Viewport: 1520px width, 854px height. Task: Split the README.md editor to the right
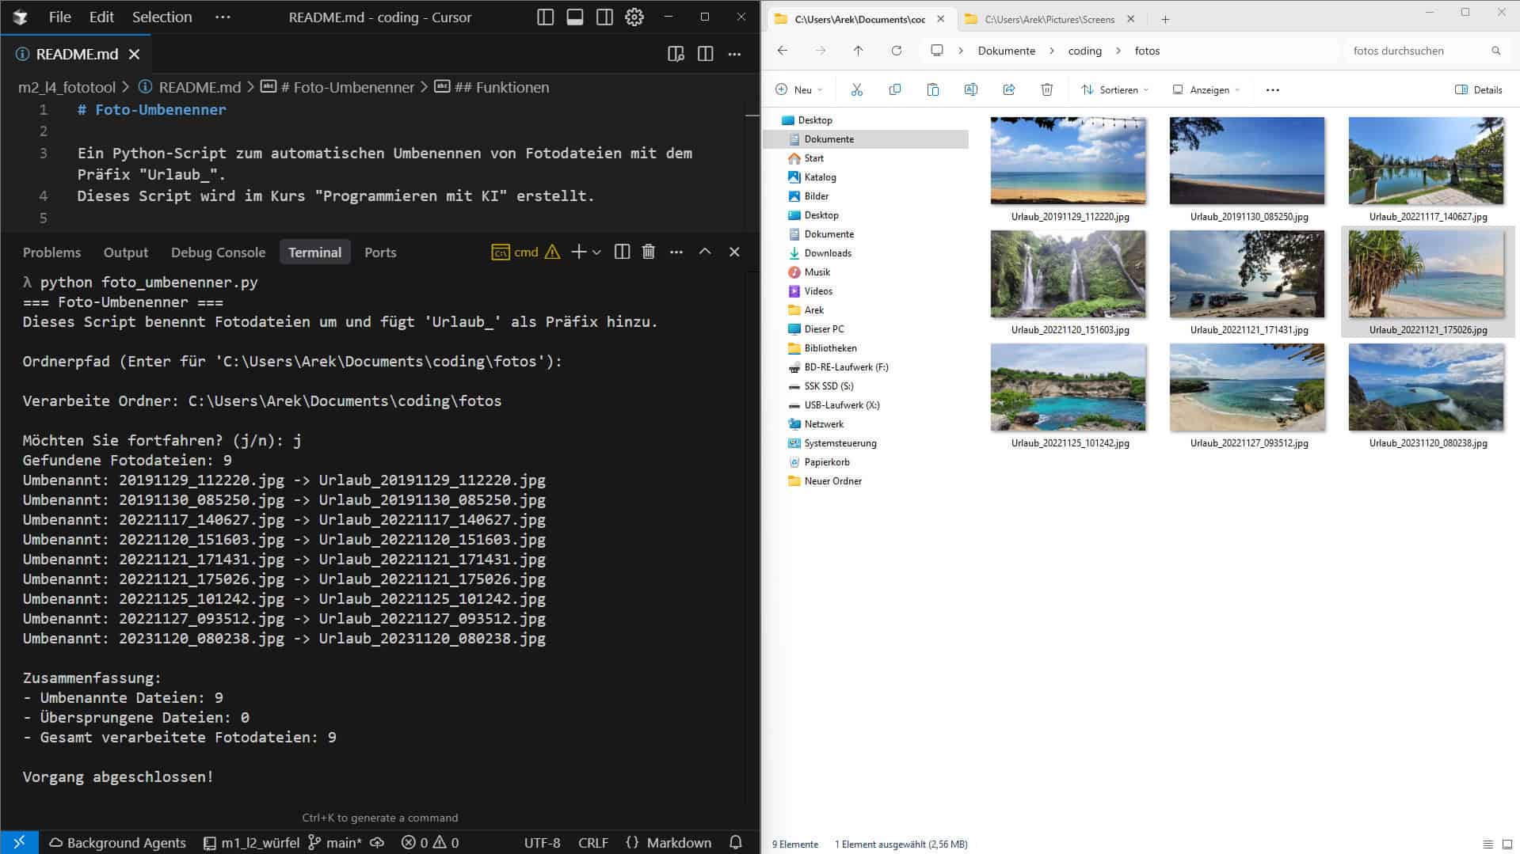click(705, 54)
